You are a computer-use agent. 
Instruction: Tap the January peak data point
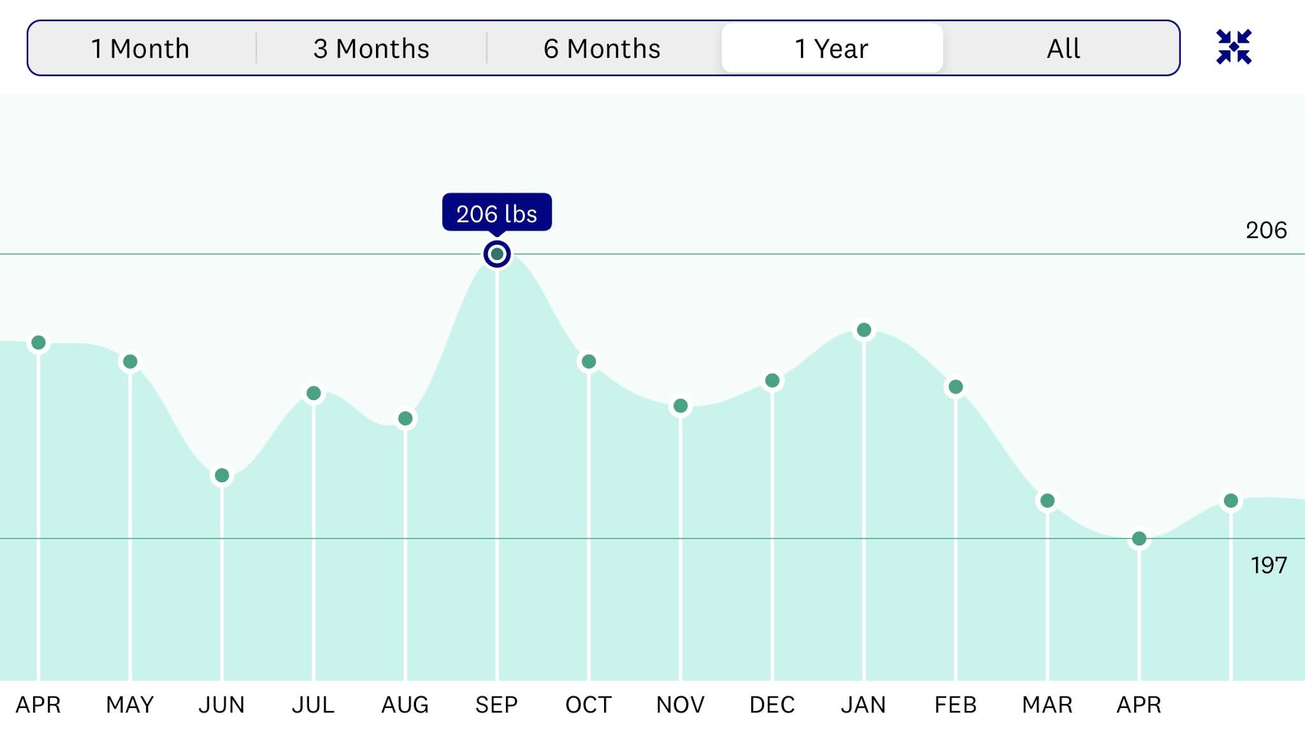click(864, 330)
